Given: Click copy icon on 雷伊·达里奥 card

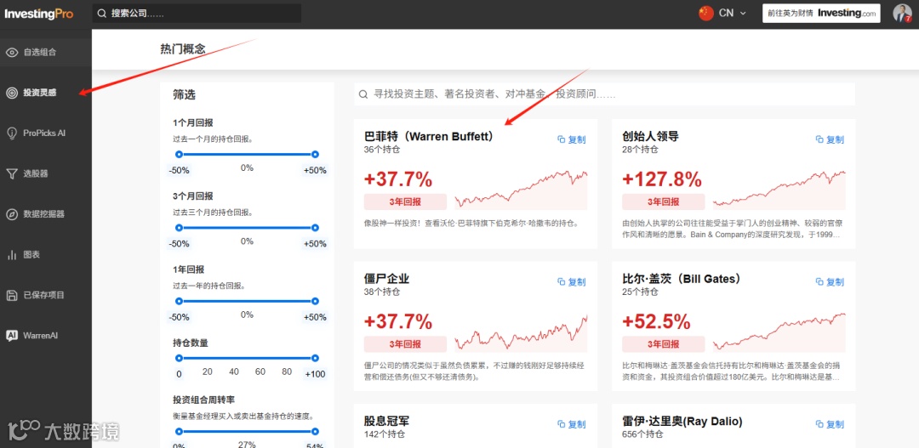Looking at the screenshot, I should click(820, 424).
